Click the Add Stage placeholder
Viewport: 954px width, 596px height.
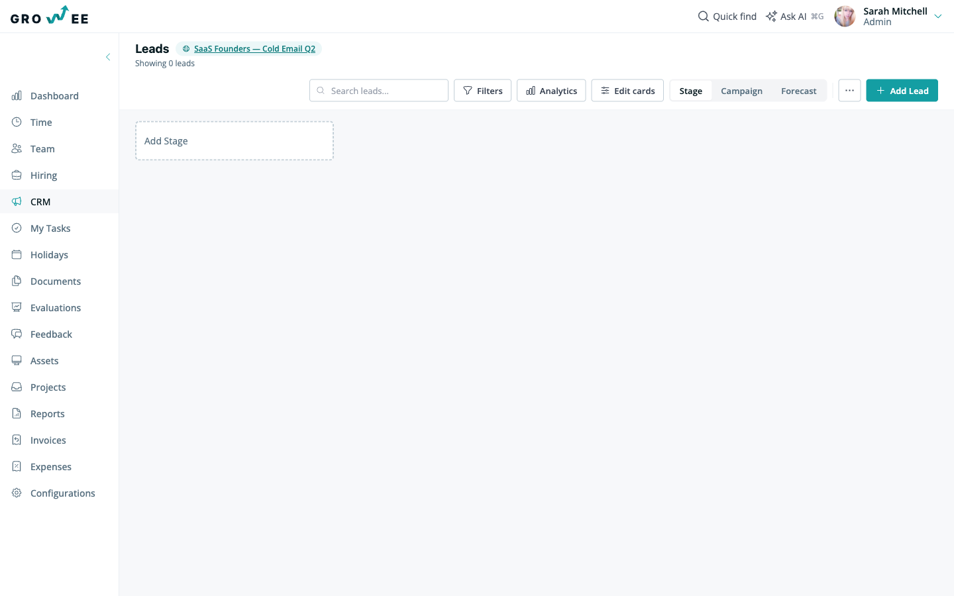click(235, 140)
